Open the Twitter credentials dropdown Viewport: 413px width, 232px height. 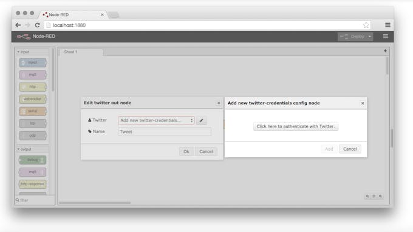coord(156,120)
